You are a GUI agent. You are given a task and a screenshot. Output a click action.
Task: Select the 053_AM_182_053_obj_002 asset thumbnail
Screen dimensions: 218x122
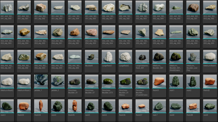click(210, 7)
